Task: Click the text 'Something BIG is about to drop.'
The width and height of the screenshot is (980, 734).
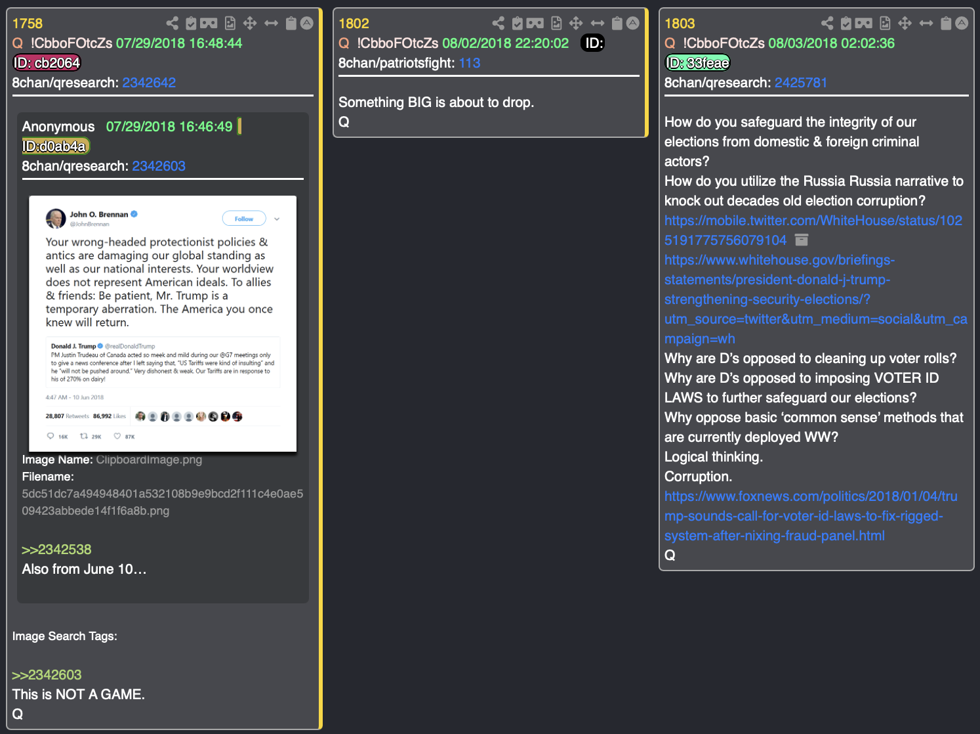Action: pyautogui.click(x=436, y=102)
